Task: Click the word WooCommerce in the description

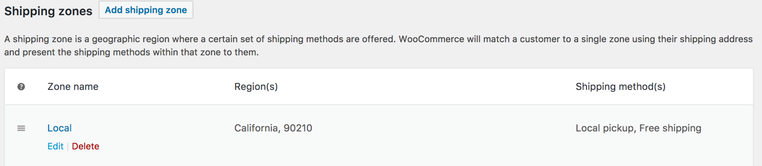Action: tap(431, 39)
